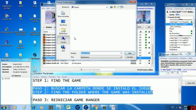Image resolution: width=196 pixels, height=110 pixels.
Task: Select friend Martin in Friends list
Action: [171, 29]
